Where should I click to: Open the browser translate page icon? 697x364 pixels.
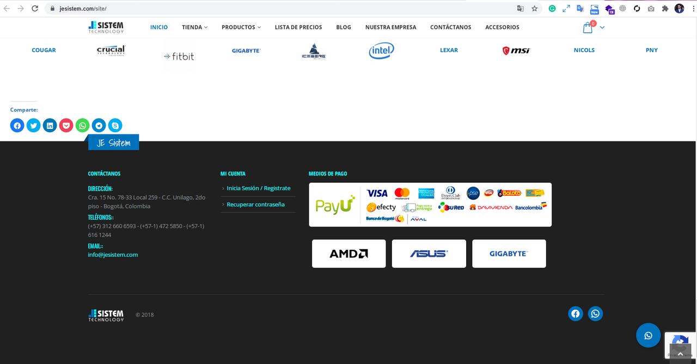pyautogui.click(x=521, y=9)
